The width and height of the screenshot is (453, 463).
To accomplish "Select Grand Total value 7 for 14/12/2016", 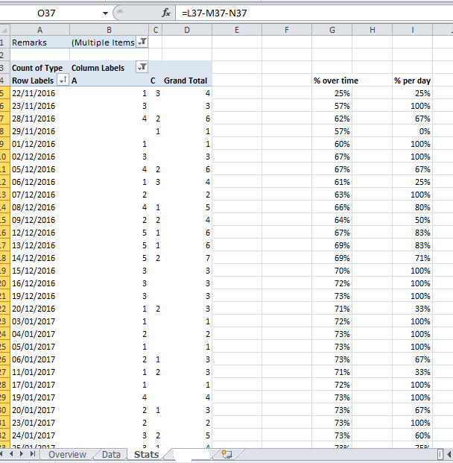I will pos(187,258).
